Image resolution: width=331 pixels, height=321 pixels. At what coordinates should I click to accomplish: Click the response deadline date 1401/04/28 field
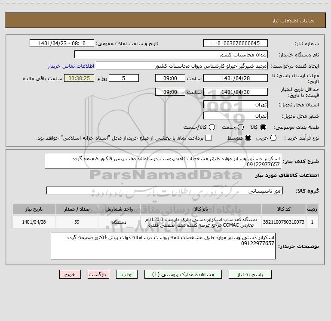point(236,78)
